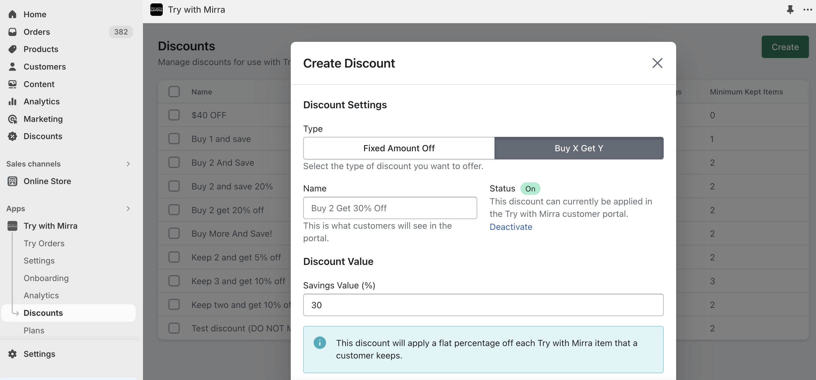Screen dimensions: 816x380
Task: Expand the Sales channels chevron
Action: (128, 164)
